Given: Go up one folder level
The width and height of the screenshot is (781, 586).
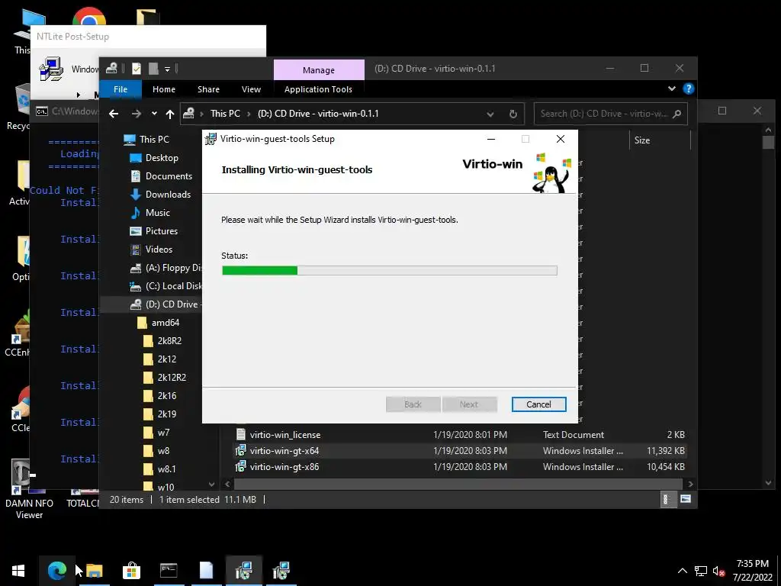Looking at the screenshot, I should click(x=170, y=114).
